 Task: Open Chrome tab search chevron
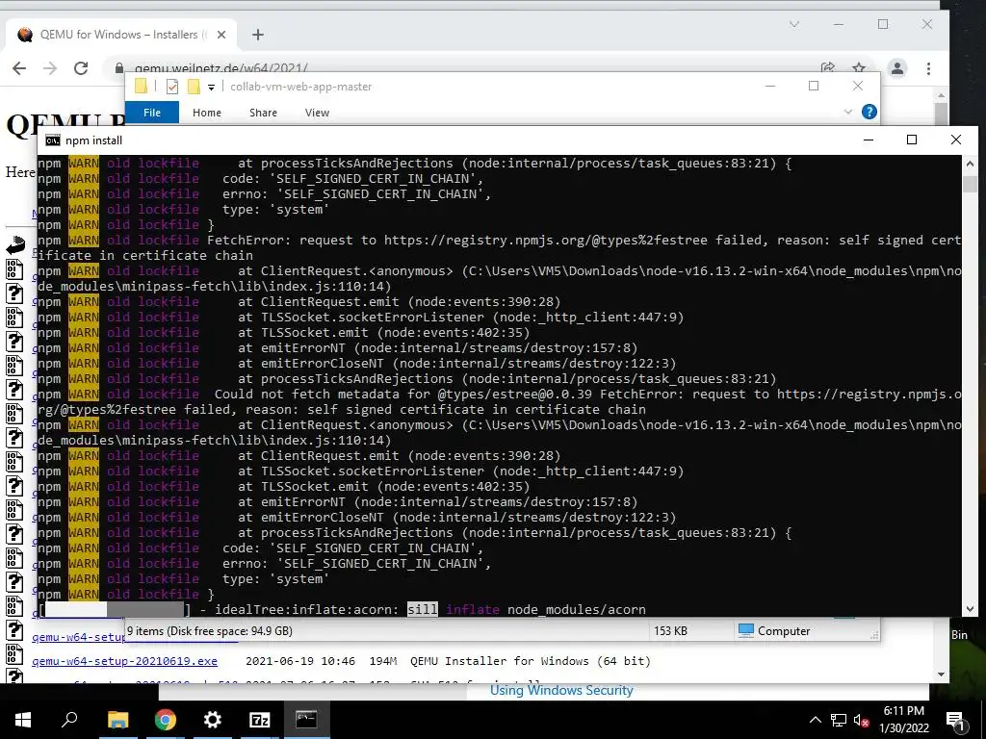[794, 24]
